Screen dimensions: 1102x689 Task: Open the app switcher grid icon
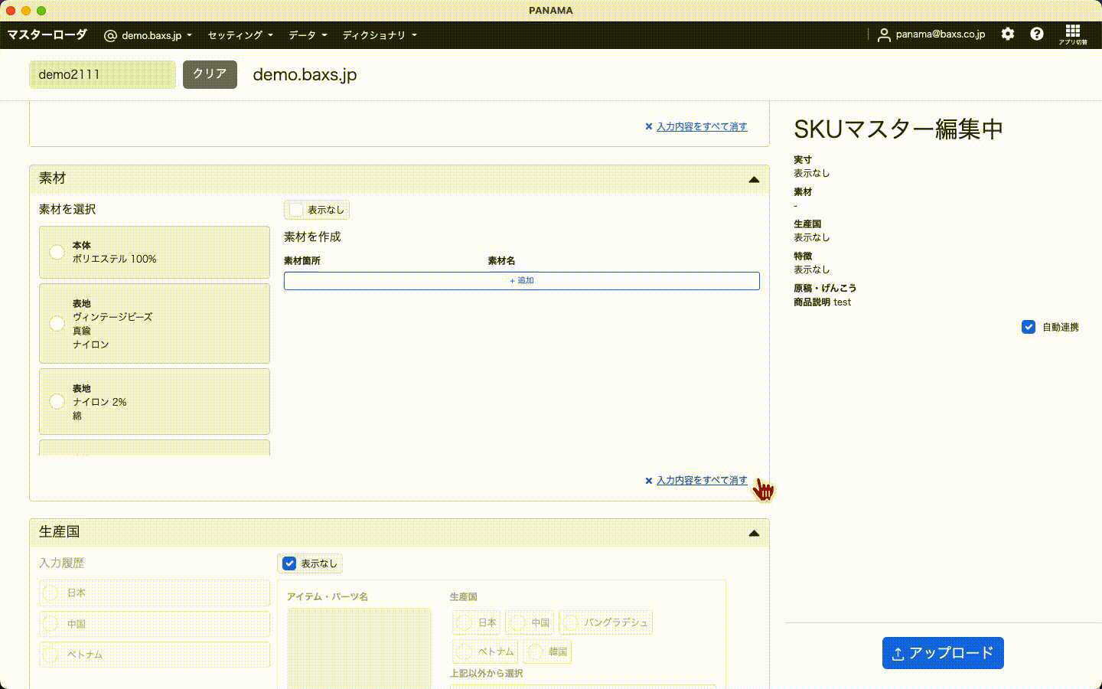click(x=1073, y=32)
